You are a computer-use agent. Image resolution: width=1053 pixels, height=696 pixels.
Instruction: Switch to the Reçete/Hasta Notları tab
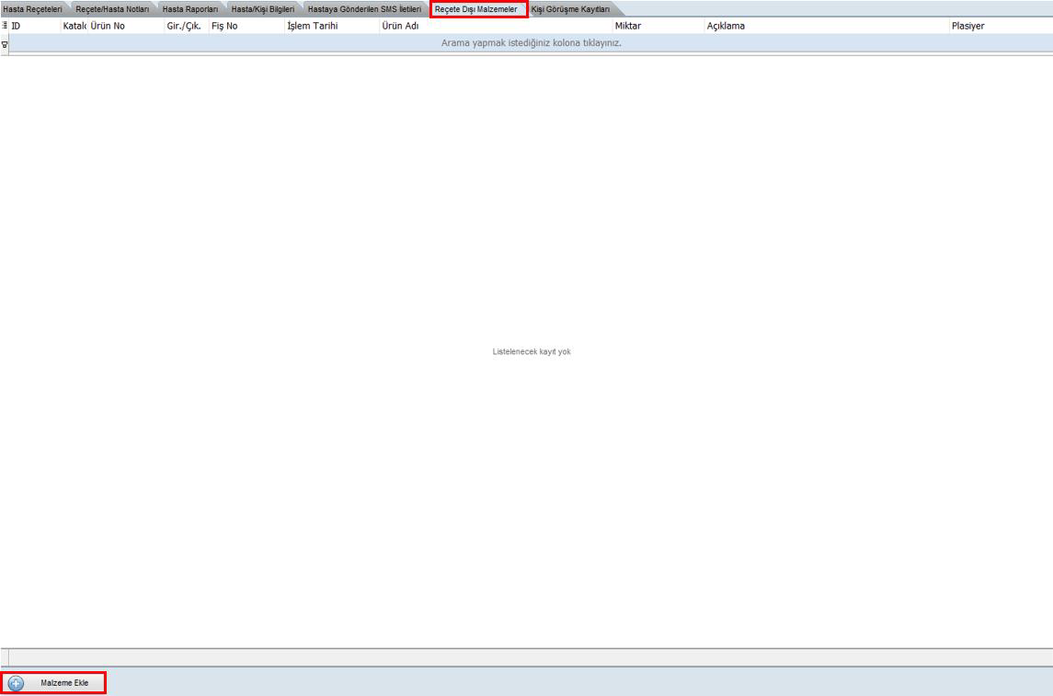[112, 9]
